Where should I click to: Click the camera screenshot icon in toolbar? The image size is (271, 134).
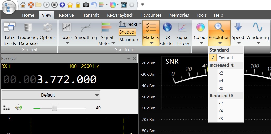(x=86, y=4)
